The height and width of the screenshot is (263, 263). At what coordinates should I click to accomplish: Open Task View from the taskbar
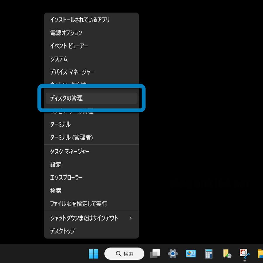(155, 254)
